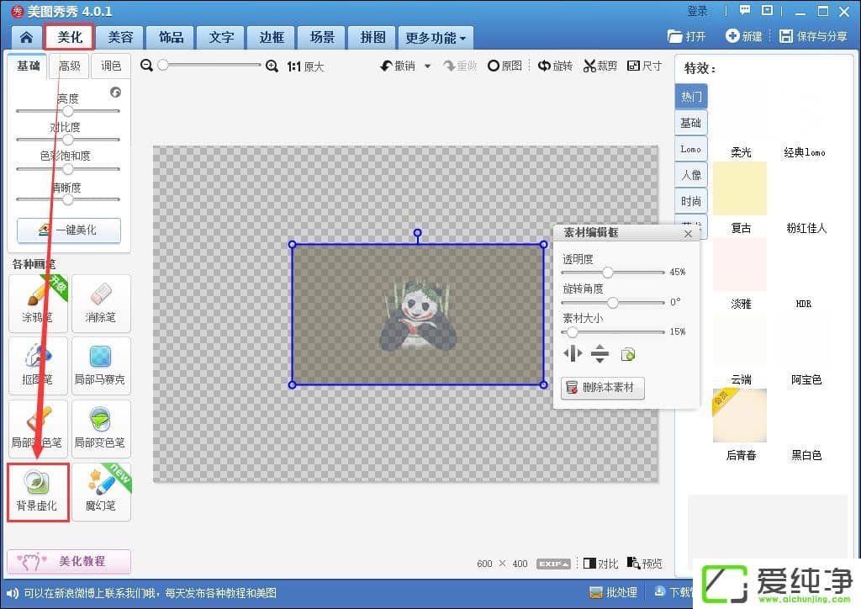This screenshot has width=861, height=609.
Task: Toggle the 对比 compare view
Action: tap(601, 564)
